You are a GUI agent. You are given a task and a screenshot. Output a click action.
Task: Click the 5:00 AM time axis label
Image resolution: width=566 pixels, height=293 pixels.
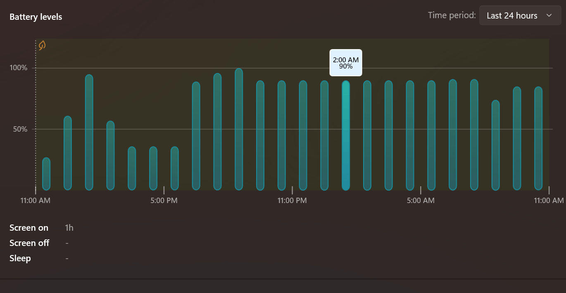point(421,201)
